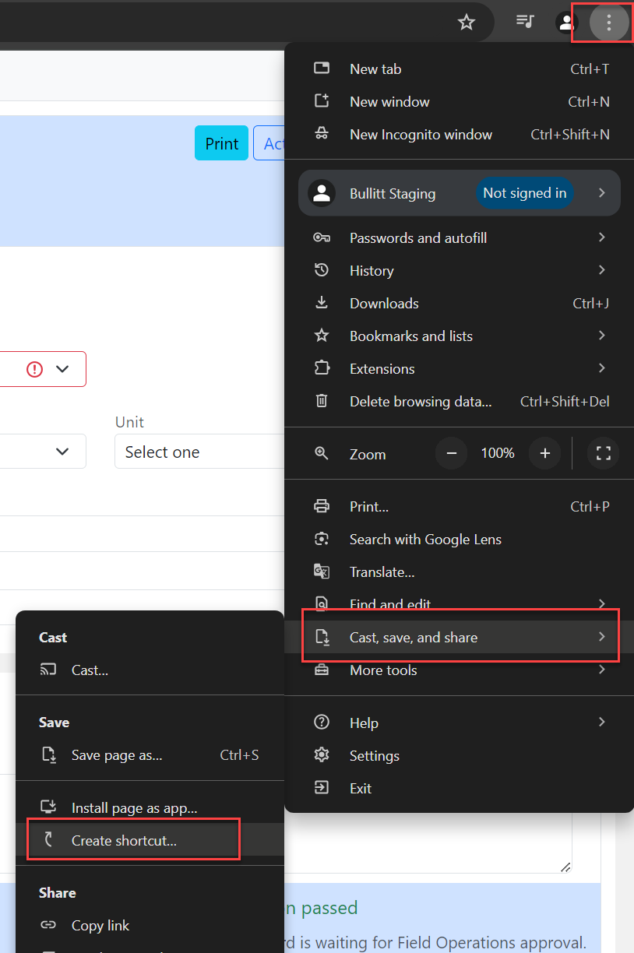
Task: Zoom in with the plus button
Action: click(545, 453)
